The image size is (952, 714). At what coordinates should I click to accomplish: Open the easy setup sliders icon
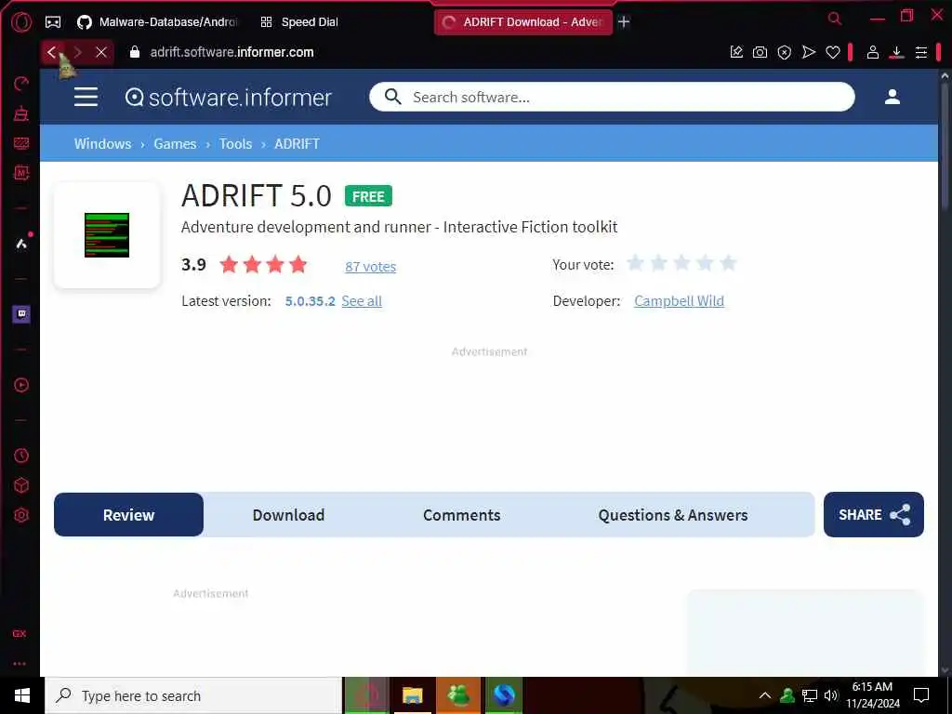pyautogui.click(x=921, y=52)
